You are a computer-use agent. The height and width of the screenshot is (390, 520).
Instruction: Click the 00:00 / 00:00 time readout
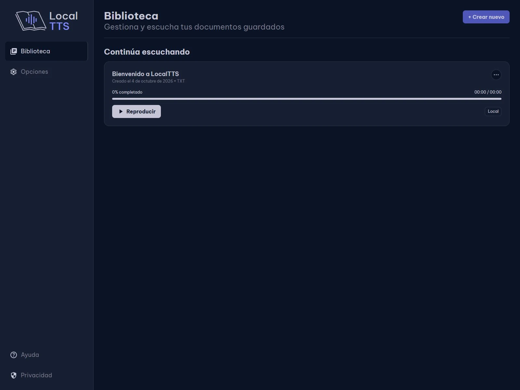488,92
